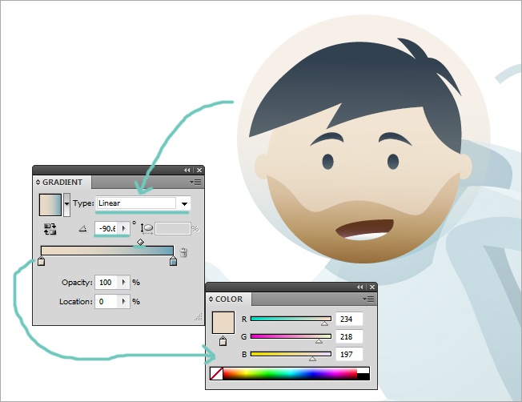522x402 pixels.
Task: Click the gradient slider bar
Action: tap(106, 251)
